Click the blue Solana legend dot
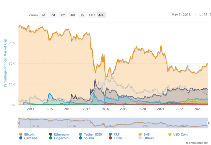This screenshot has height=145, width=211. [x=80, y=138]
